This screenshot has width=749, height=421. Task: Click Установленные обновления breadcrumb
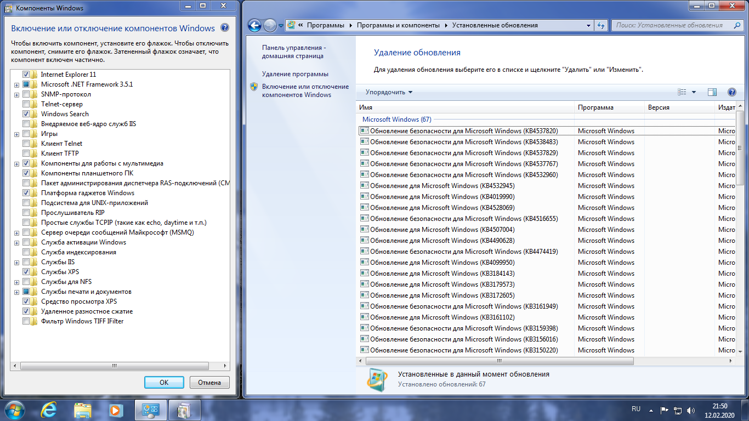tap(495, 25)
